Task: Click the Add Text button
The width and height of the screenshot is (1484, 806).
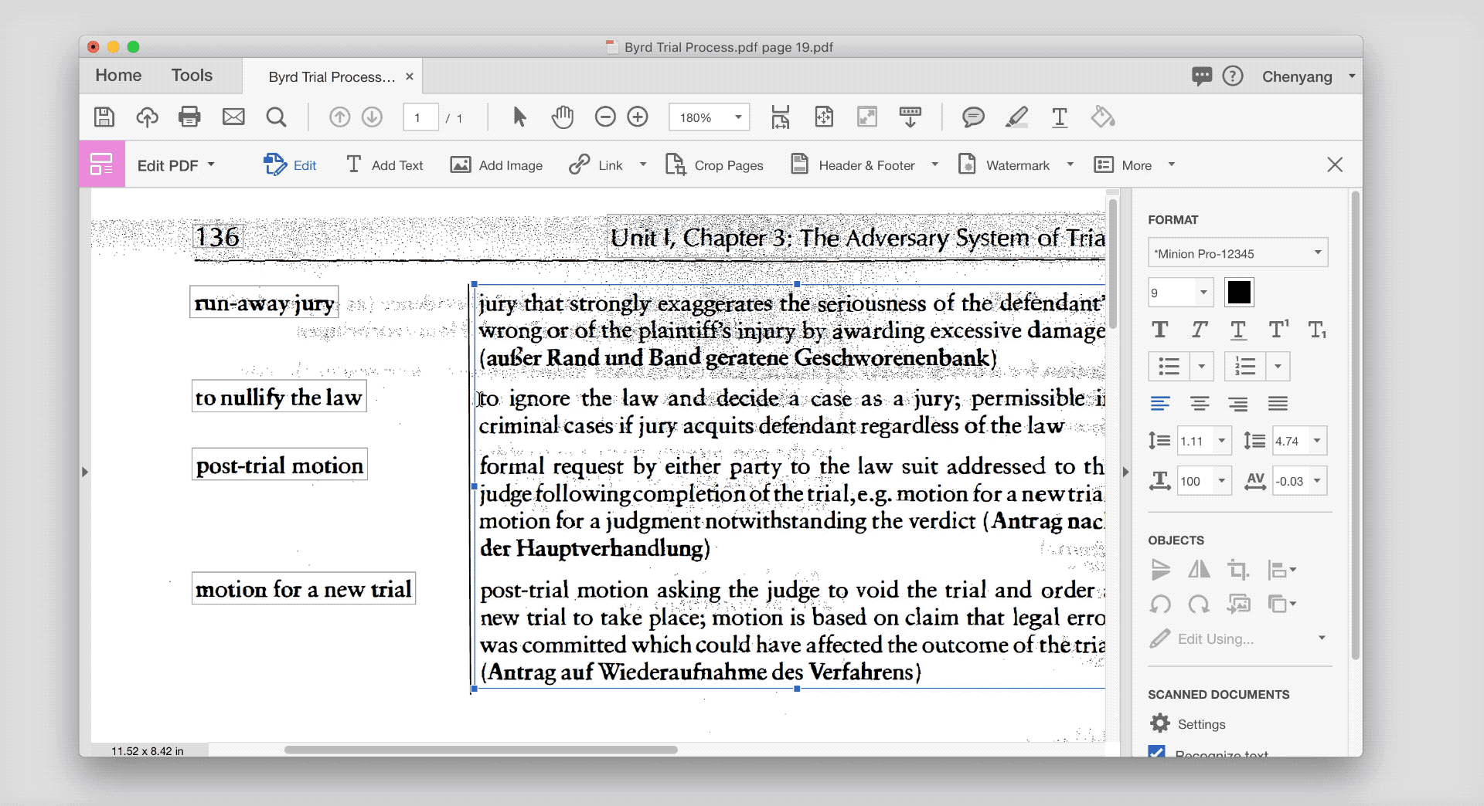Action: 385,165
